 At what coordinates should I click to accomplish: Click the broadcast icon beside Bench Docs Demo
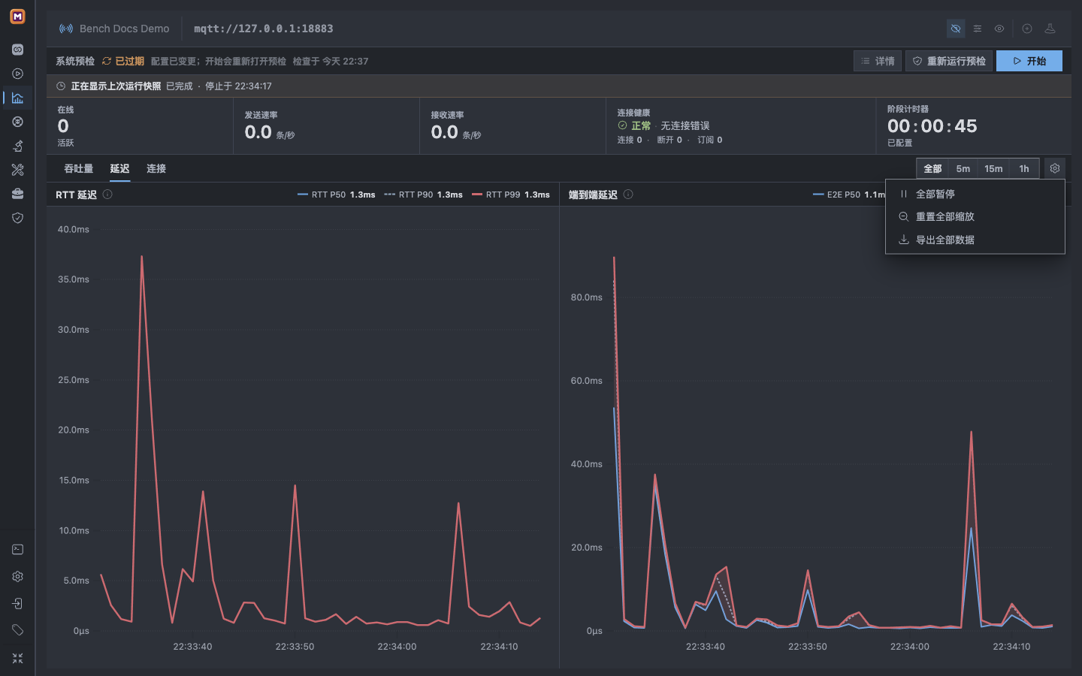click(x=66, y=29)
